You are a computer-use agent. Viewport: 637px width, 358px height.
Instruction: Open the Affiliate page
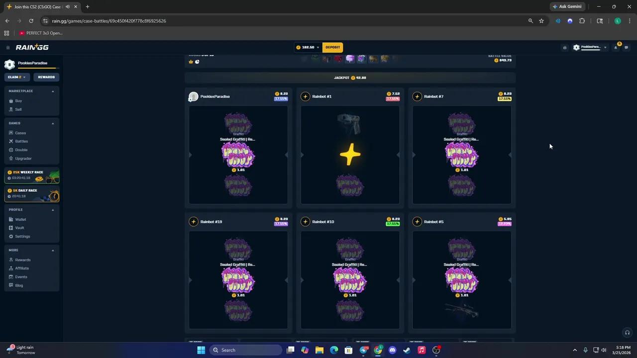click(x=22, y=268)
